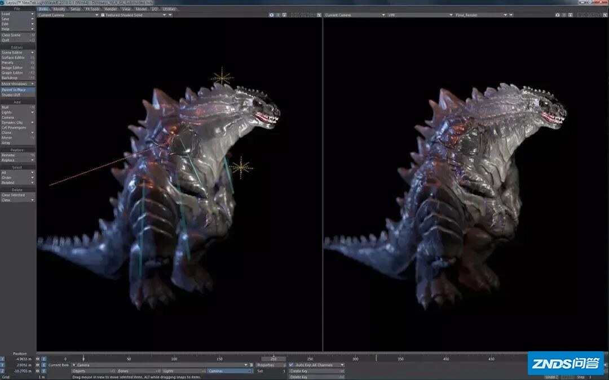This screenshot has width=609, height=380.
Task: Expand the More Windows menu
Action: pyautogui.click(x=17, y=84)
